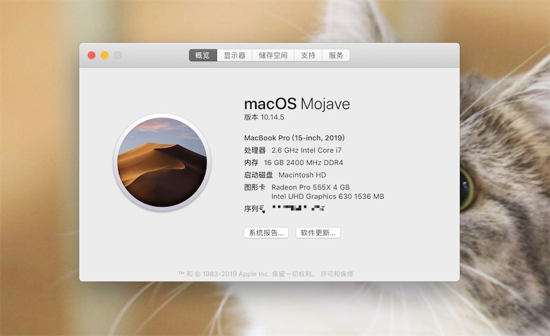Minimize window with yellow button
The height and width of the screenshot is (336, 550).
[x=105, y=55]
